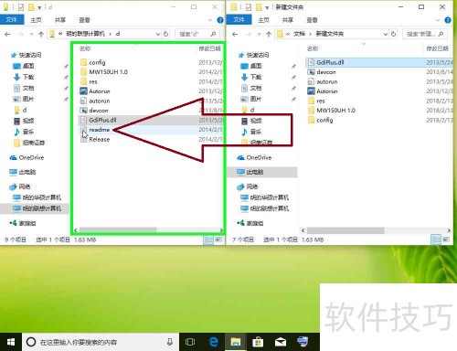Click horizontal scrollbar in the right file list
The height and width of the screenshot is (351, 457).
[345, 230]
